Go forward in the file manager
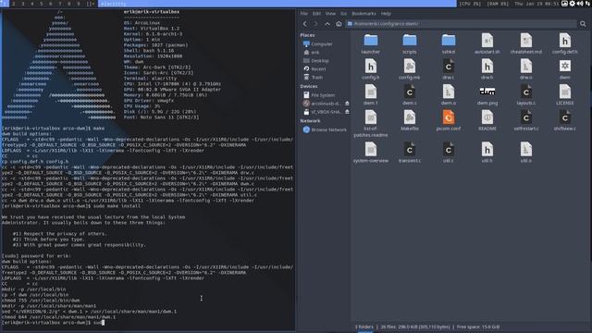This screenshot has height=333, width=592. pyautogui.click(x=316, y=24)
